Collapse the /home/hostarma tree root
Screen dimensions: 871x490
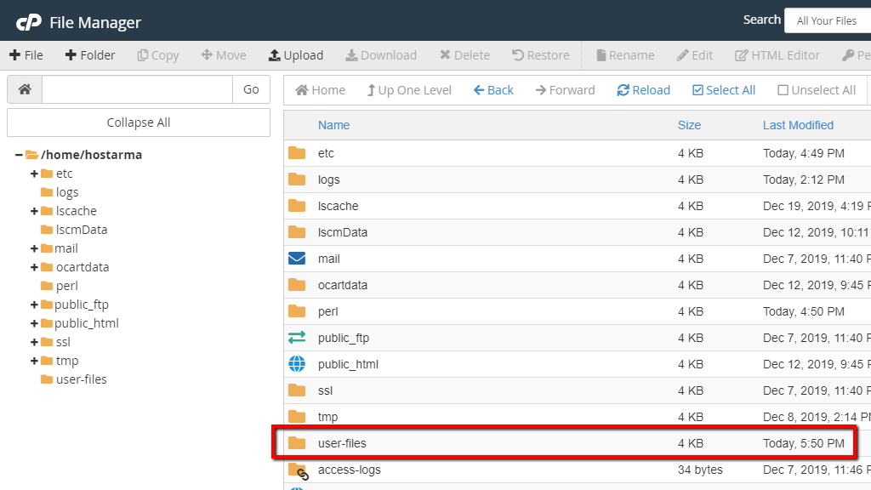coord(19,155)
